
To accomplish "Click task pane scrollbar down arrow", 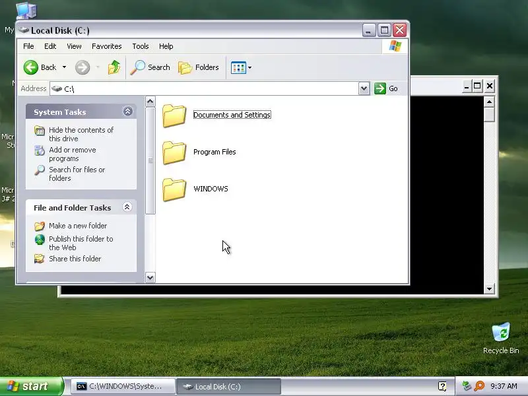I will point(150,278).
